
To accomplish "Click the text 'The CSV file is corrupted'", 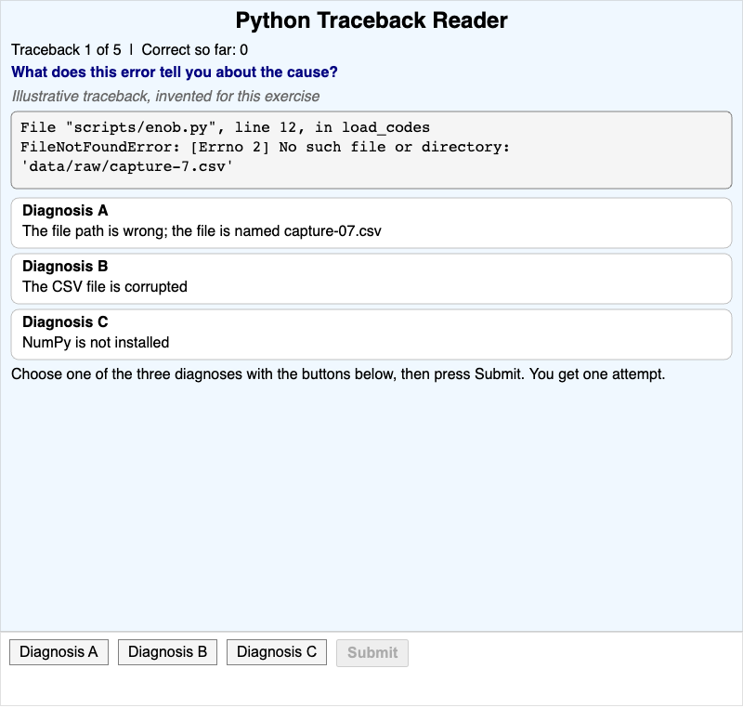I will (x=105, y=287).
